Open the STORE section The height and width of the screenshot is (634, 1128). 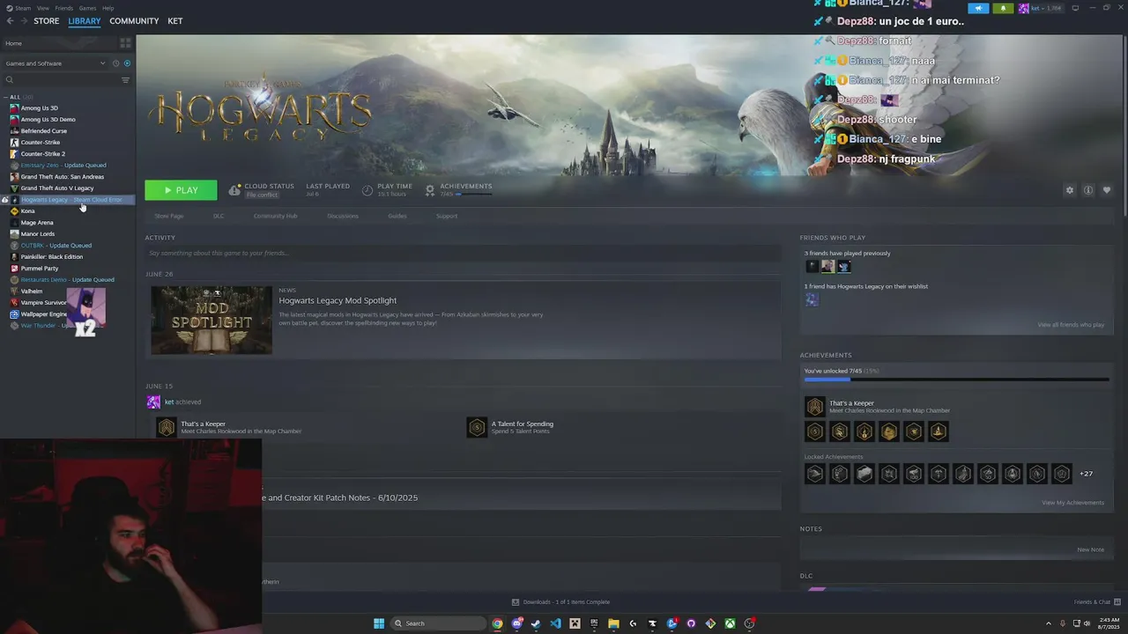(x=47, y=21)
